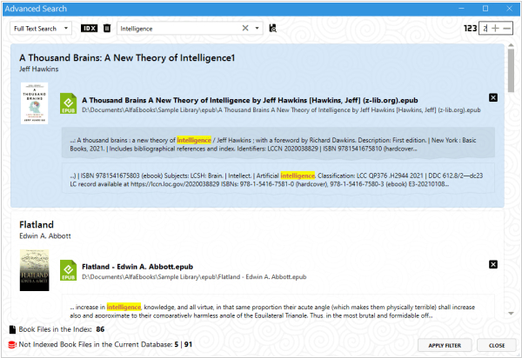
Task: Increase the value with the plus button
Action: click(496, 28)
